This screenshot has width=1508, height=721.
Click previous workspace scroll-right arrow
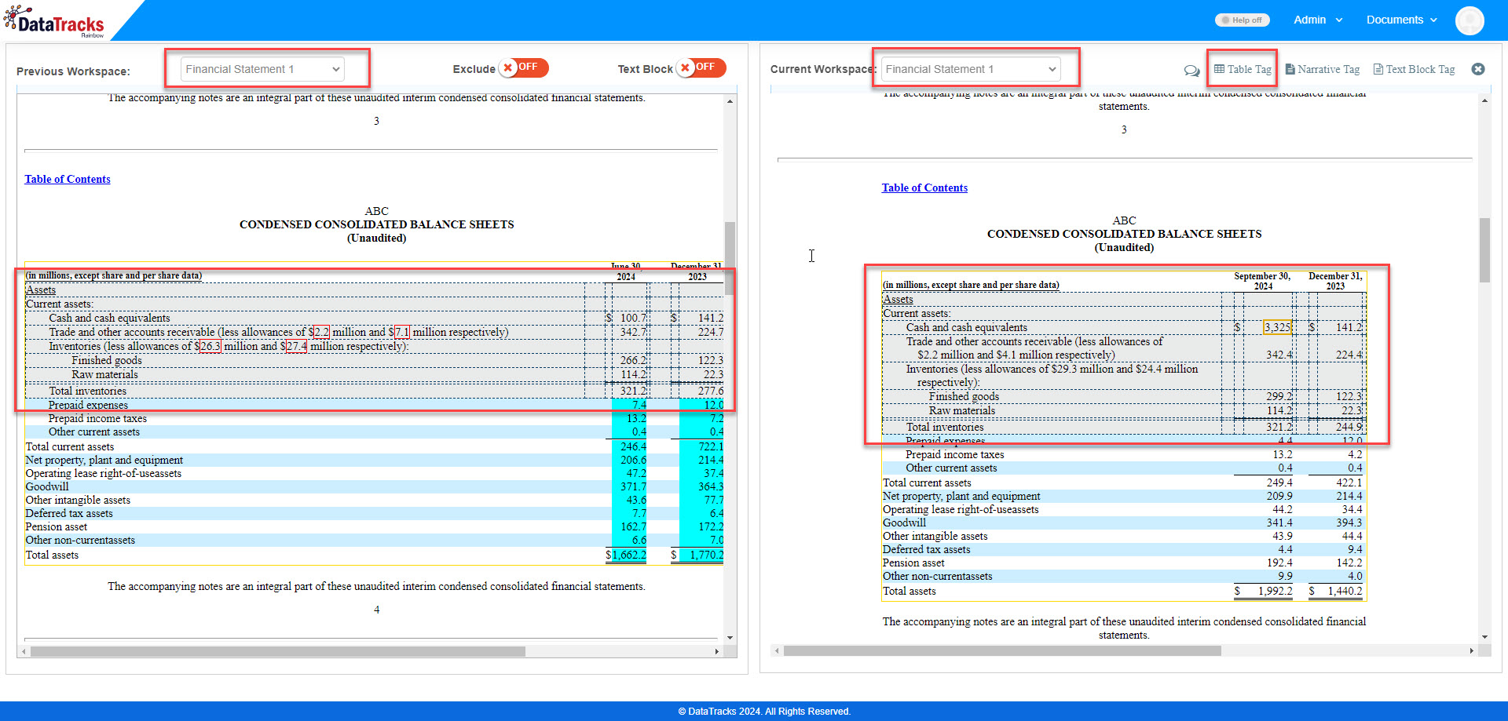(x=716, y=651)
